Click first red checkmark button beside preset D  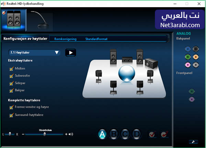[x=152, y=134]
